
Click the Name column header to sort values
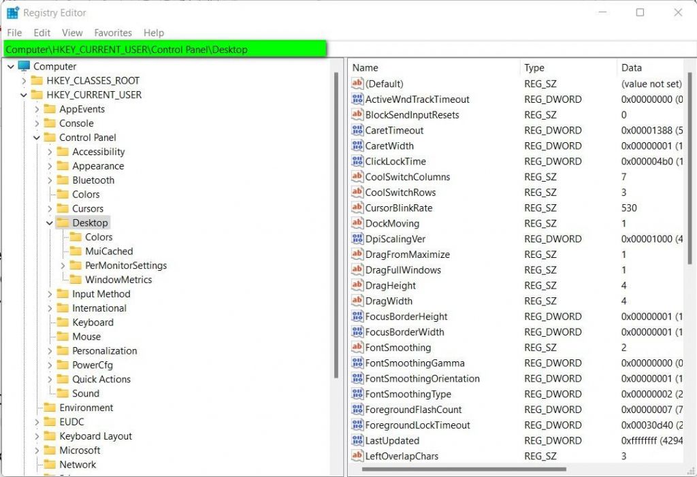(x=365, y=67)
